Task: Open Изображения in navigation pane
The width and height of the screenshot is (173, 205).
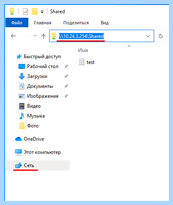Action: pyautogui.click(x=43, y=96)
